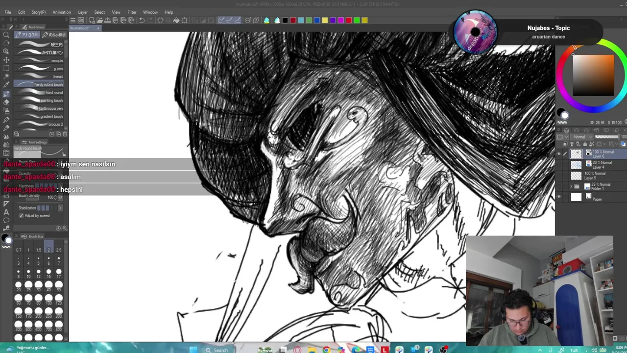Adjust the layer opacity slider
Image resolution: width=627 pixels, height=353 pixels.
(607, 137)
